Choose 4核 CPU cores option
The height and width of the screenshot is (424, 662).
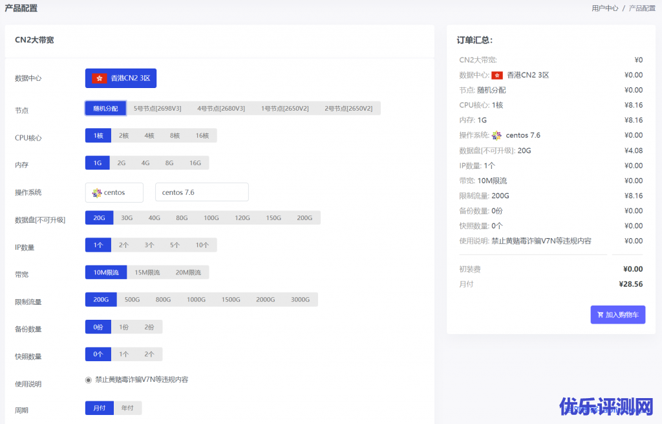pyautogui.click(x=149, y=136)
